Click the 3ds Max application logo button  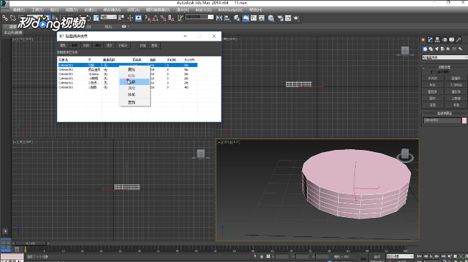coord(4,4)
